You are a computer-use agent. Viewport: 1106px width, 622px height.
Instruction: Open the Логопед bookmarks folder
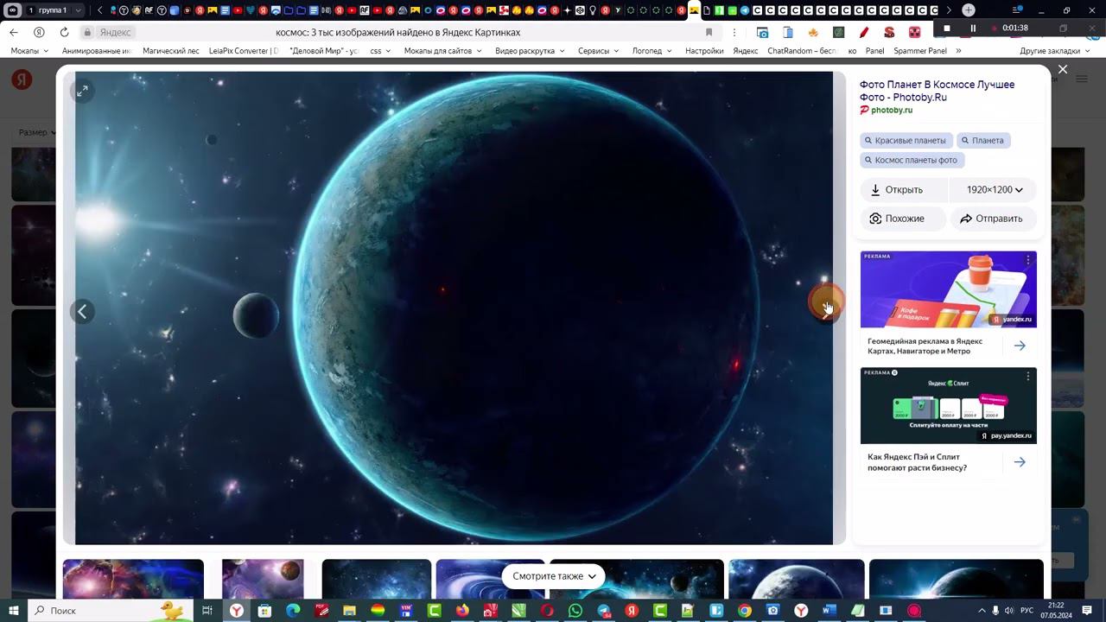[x=652, y=51]
